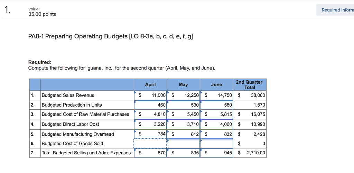Screen dimensions: 354x173
Task: Click the 2nd Quarter Total column header
Action: [x=249, y=85]
